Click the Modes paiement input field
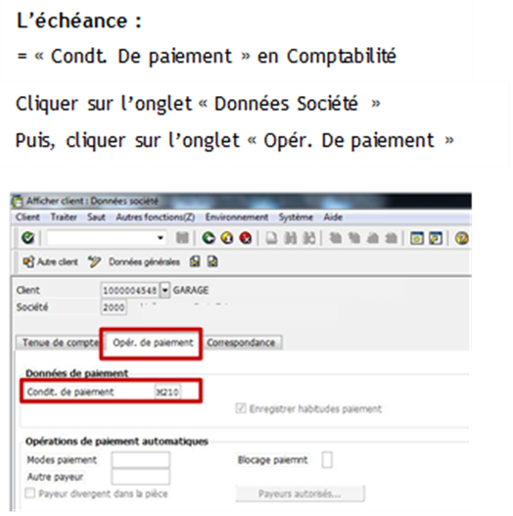513x516 pixels. click(141, 460)
